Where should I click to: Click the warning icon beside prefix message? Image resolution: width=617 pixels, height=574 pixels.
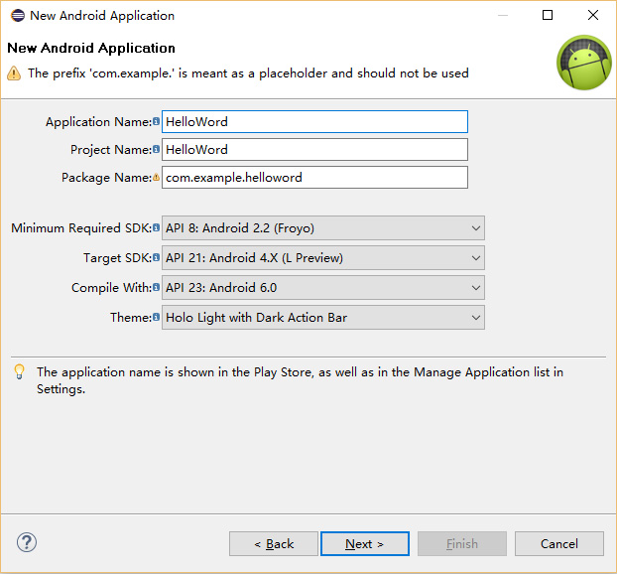pos(14,73)
